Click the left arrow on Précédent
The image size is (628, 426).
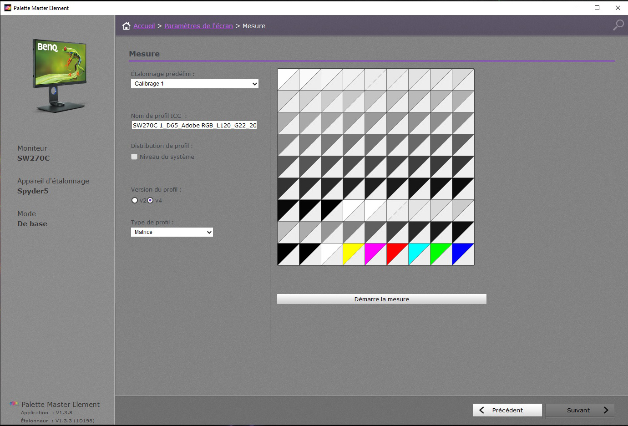point(481,410)
